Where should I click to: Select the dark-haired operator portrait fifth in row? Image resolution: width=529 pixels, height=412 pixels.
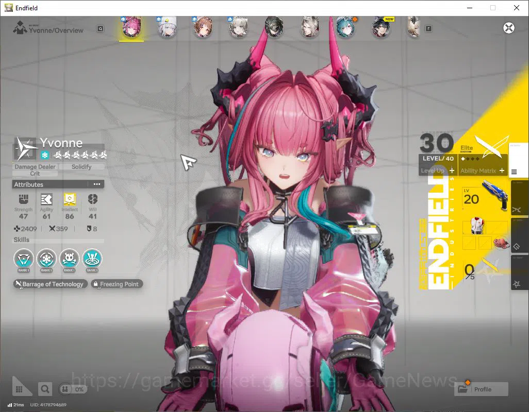(x=274, y=27)
